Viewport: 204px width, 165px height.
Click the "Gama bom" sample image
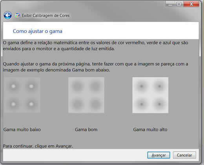pos(86,95)
